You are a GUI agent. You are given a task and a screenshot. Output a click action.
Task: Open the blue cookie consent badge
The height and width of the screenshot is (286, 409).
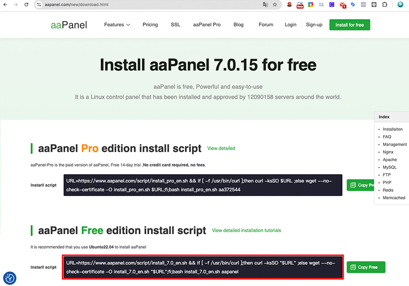(10, 278)
